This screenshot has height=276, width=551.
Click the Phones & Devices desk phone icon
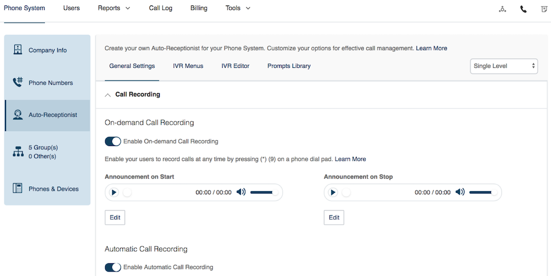pos(18,188)
